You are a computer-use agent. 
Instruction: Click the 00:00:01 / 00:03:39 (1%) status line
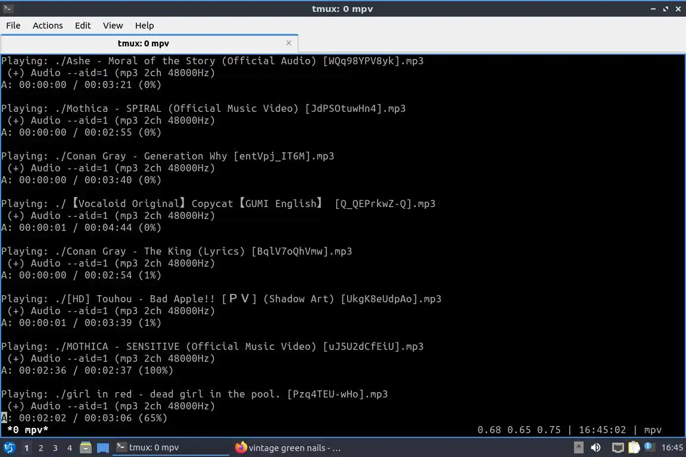(81, 323)
